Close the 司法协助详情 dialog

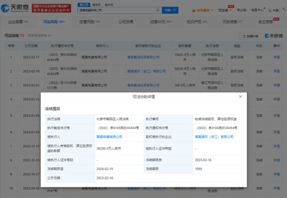(x=240, y=97)
